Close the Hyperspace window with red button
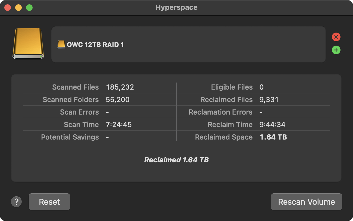 coord(8,8)
